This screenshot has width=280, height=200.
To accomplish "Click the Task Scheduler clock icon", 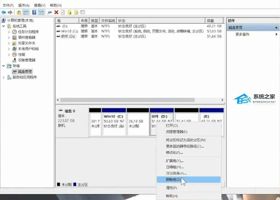I will point(14,32).
